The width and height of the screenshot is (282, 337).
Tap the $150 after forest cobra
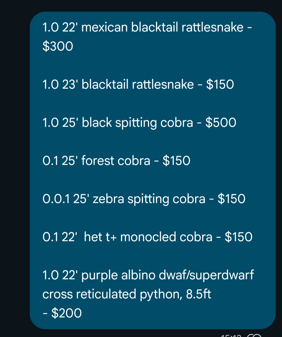click(x=177, y=161)
